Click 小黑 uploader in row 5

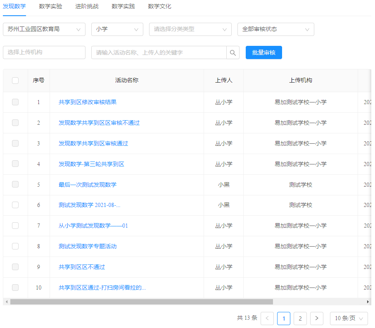(x=223, y=185)
